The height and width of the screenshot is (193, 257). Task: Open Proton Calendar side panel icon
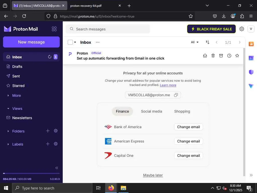251,58
